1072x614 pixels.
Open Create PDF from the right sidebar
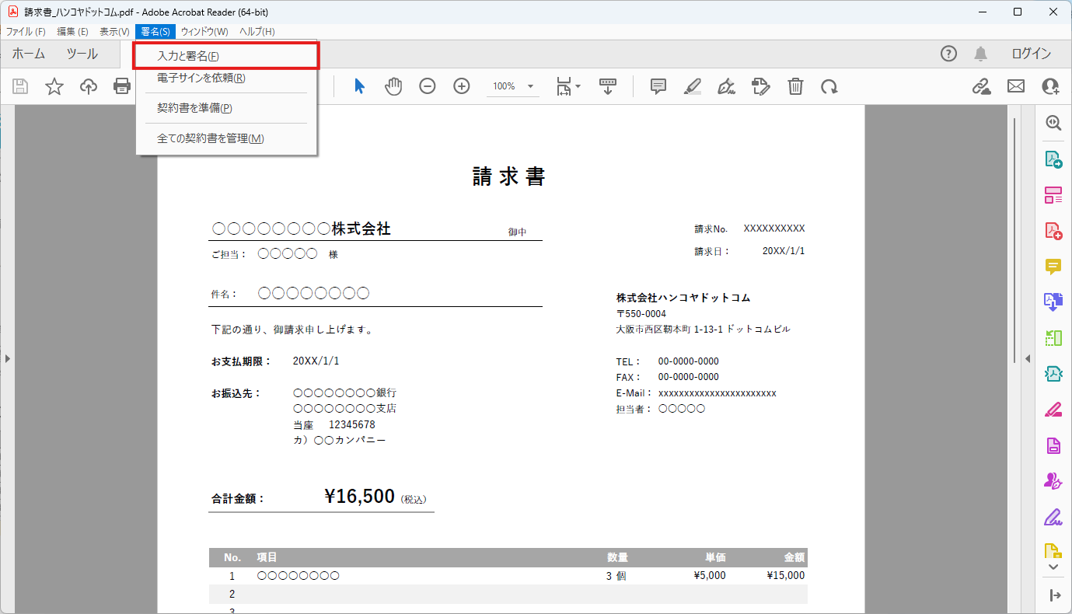[x=1053, y=230]
